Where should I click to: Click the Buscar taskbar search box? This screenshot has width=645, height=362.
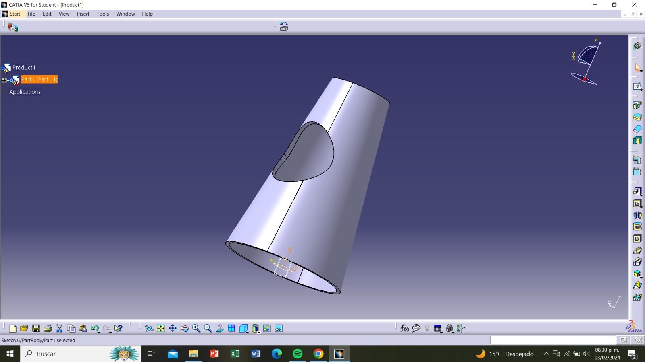[81, 354]
